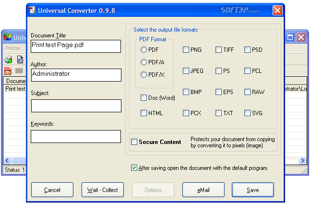The image size is (311, 203).
Task: Choose the PDF/X format option
Action: pos(144,74)
